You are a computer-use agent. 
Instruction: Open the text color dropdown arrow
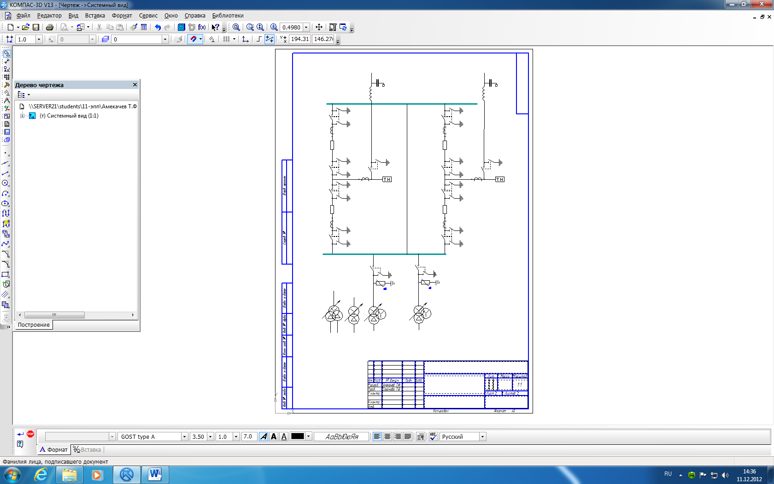click(309, 437)
